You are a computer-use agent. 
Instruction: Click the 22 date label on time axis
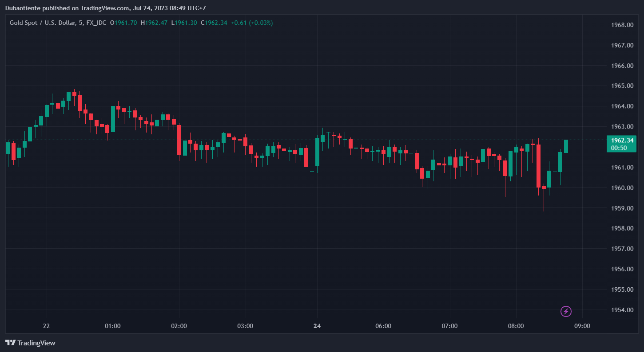point(46,326)
